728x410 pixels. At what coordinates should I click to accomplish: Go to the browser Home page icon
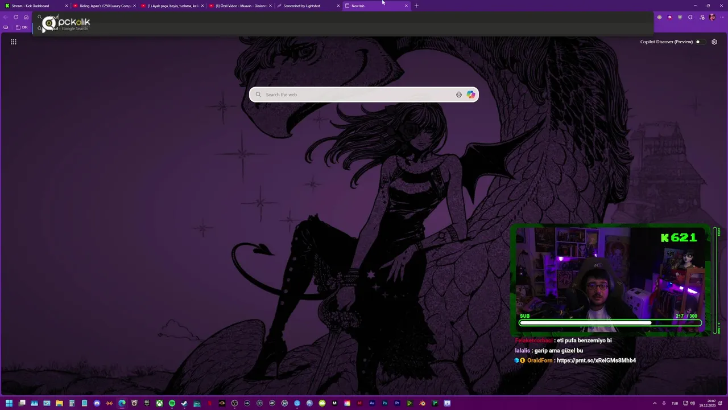point(26,17)
